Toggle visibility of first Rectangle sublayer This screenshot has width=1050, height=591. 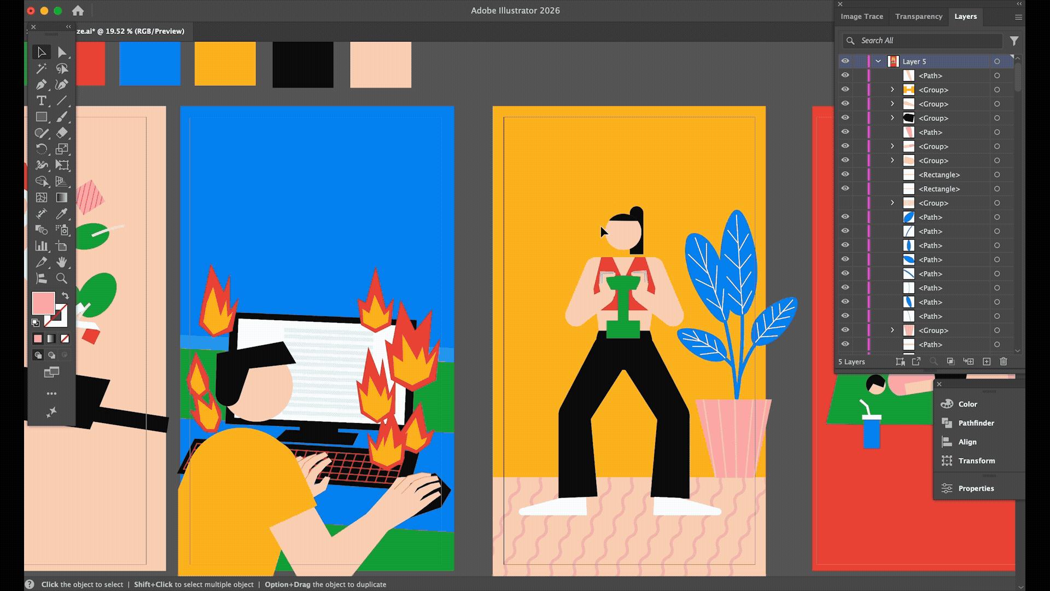[x=845, y=175]
